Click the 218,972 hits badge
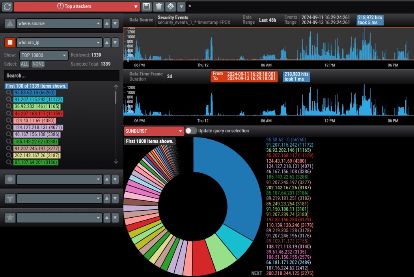The height and width of the screenshot is (277, 414). tap(370, 20)
